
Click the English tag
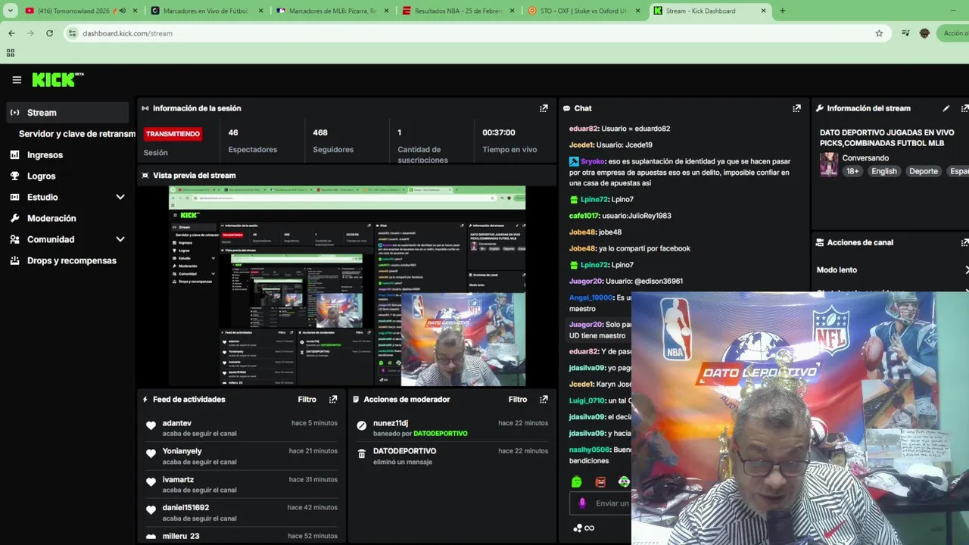883,171
